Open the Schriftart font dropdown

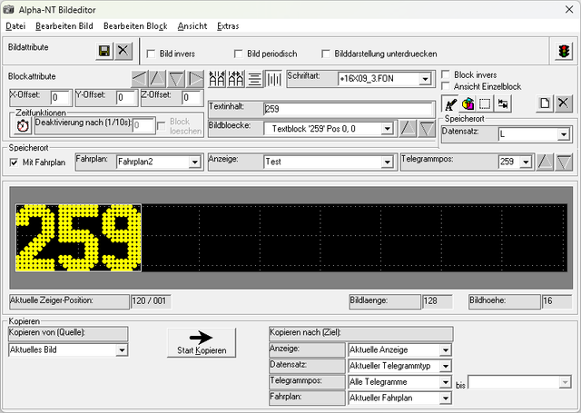click(425, 79)
